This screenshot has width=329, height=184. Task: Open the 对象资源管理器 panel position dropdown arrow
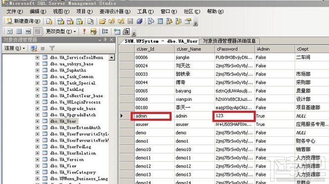[100, 40]
